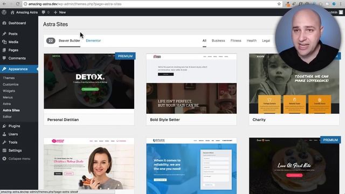Screen dimensions: 345x194
Task: Filter sites by Fitness category
Action: pos(236,40)
